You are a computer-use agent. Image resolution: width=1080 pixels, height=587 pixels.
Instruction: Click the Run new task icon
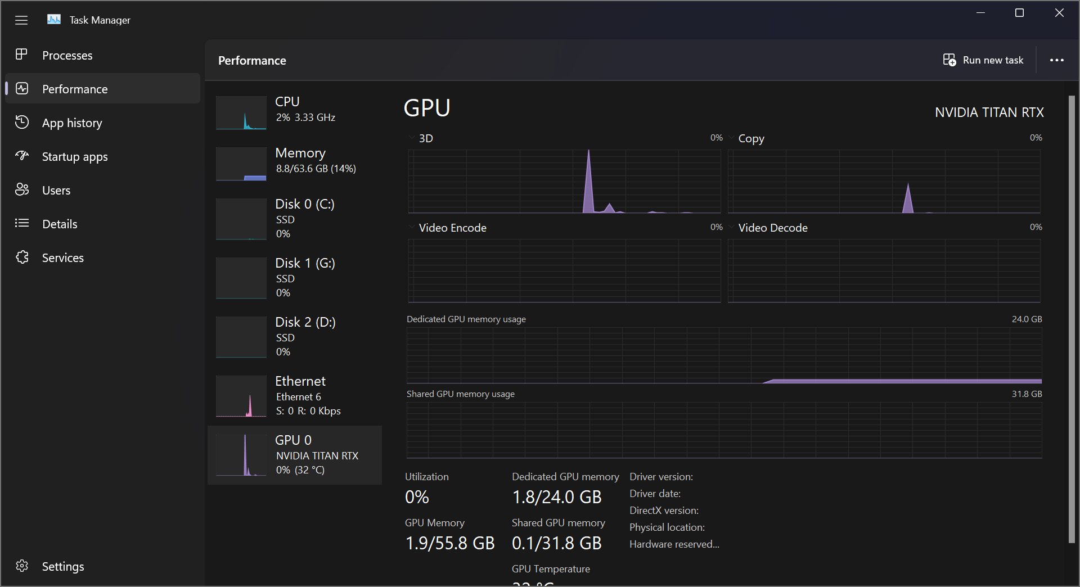949,60
